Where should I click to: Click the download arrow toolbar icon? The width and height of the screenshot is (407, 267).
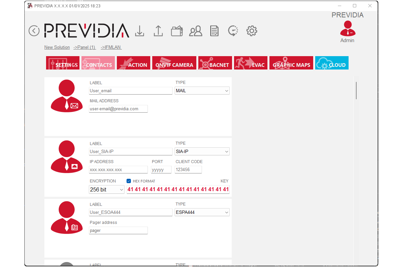pyautogui.click(x=140, y=31)
